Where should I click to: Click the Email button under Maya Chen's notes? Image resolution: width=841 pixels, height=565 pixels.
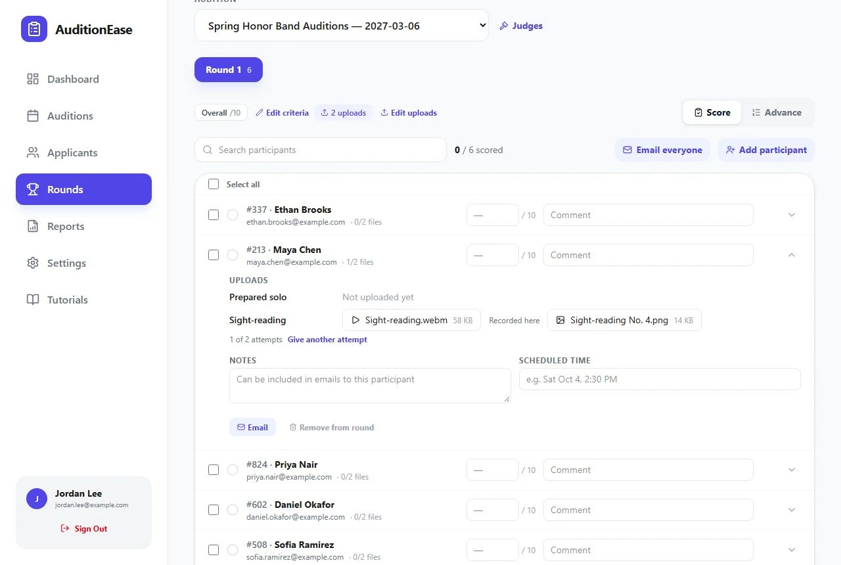pyautogui.click(x=252, y=427)
